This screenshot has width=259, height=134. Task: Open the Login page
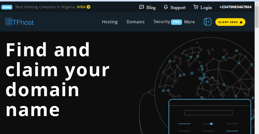[206, 8]
